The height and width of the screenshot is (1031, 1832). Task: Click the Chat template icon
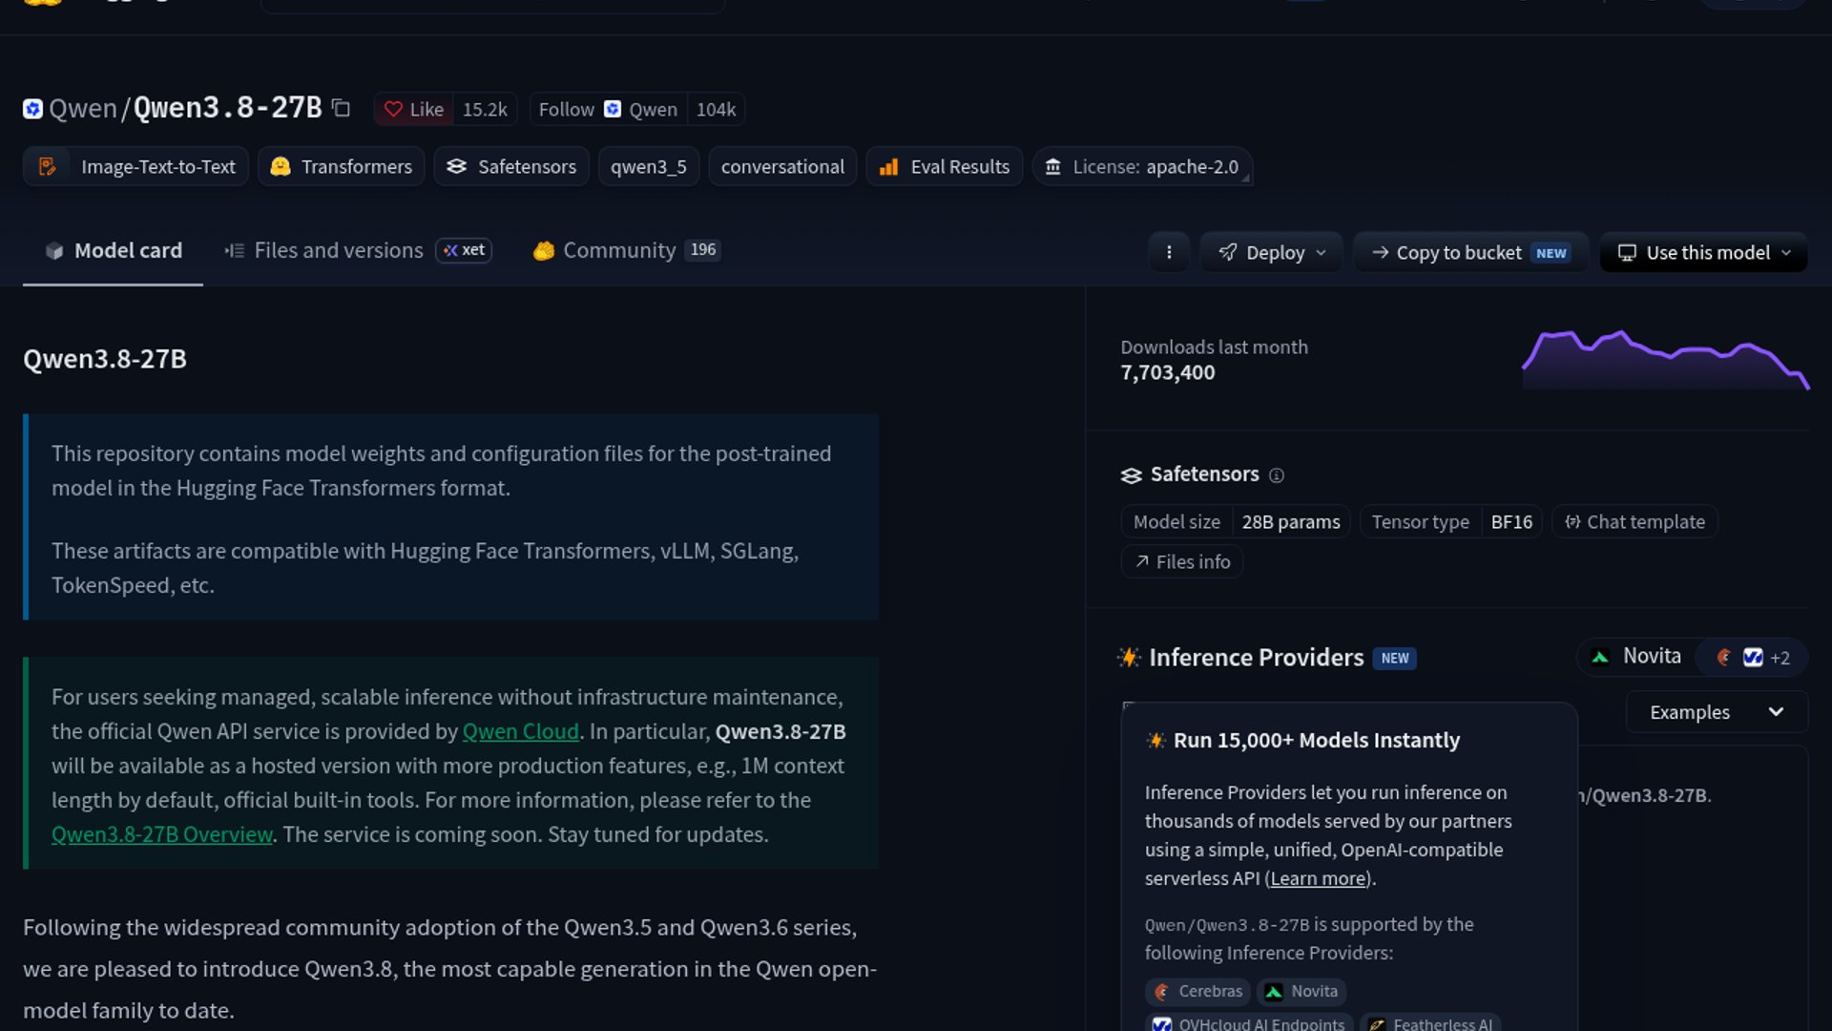click(x=1572, y=522)
